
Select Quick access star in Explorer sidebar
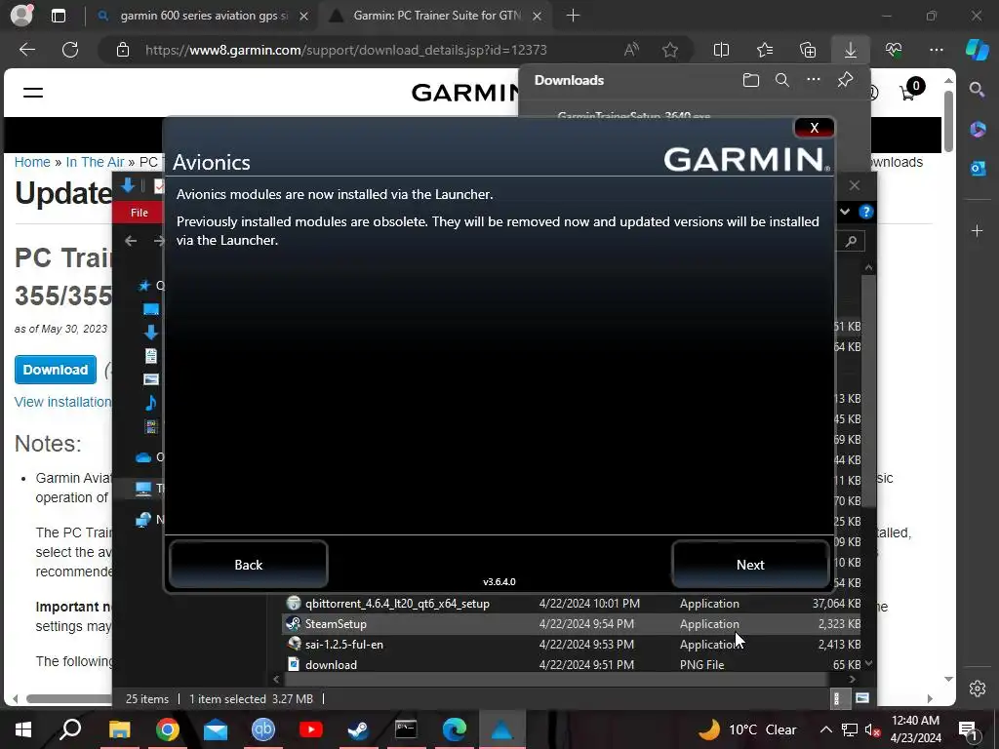coord(144,286)
